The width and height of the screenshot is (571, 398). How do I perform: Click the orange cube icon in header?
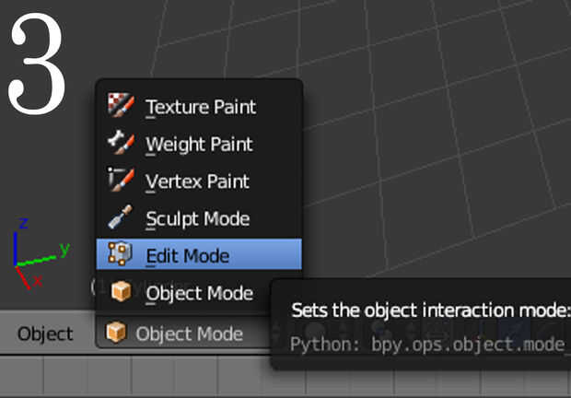[116, 333]
